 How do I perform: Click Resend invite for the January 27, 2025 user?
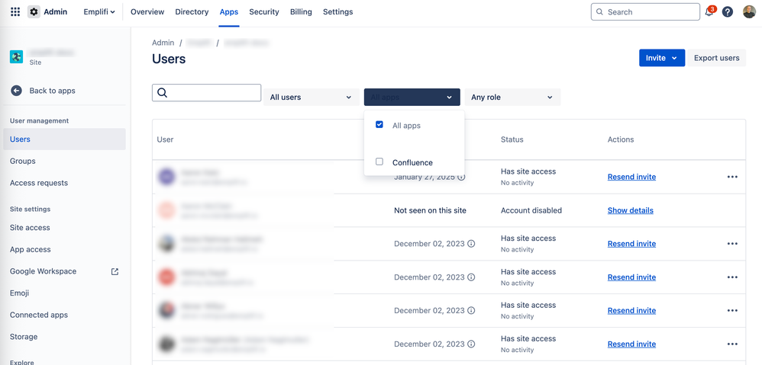click(x=631, y=177)
